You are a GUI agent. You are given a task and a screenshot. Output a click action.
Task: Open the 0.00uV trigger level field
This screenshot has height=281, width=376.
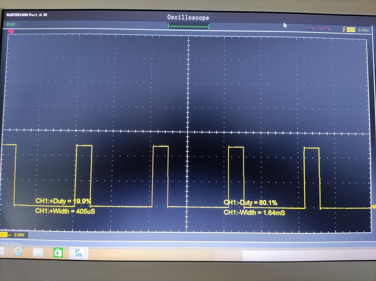coord(364,30)
